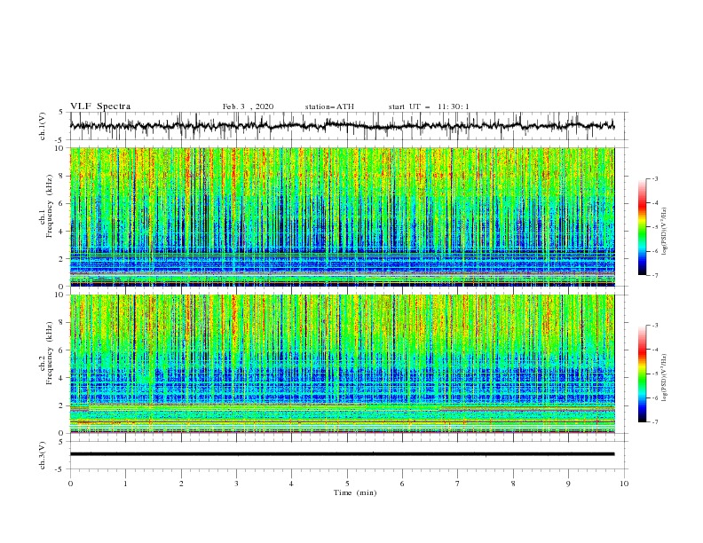Click time axis tick label "2"
The width and height of the screenshot is (703, 543).
pyautogui.click(x=181, y=484)
